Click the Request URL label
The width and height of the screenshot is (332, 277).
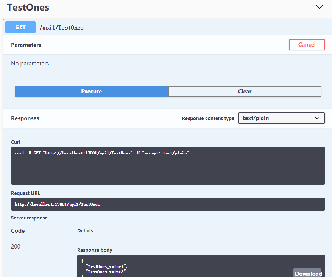(25, 193)
